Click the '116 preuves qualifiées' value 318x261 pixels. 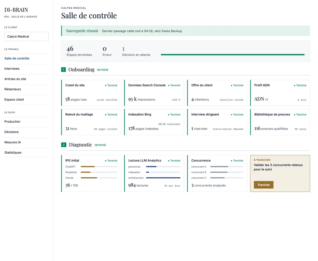(271, 129)
